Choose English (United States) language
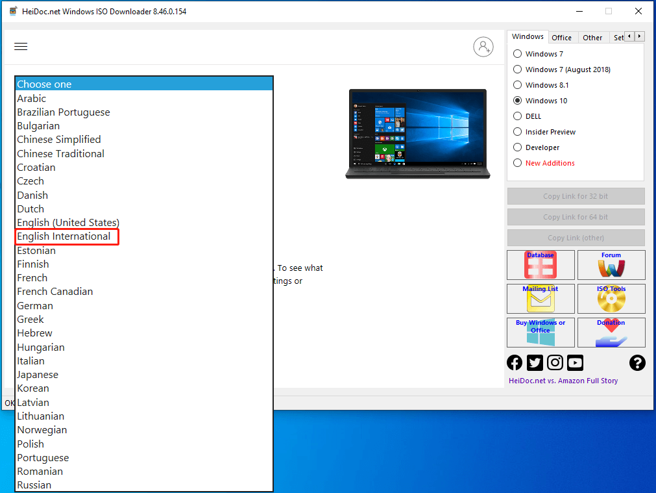656x493 pixels. pos(144,222)
